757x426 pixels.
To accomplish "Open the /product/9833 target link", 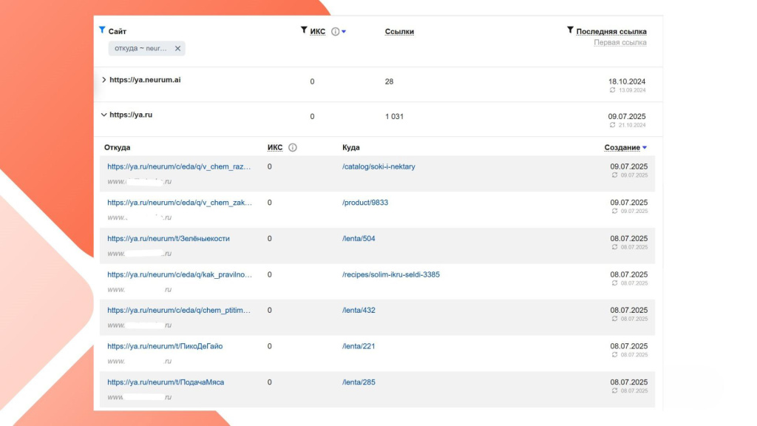I will [x=365, y=203].
